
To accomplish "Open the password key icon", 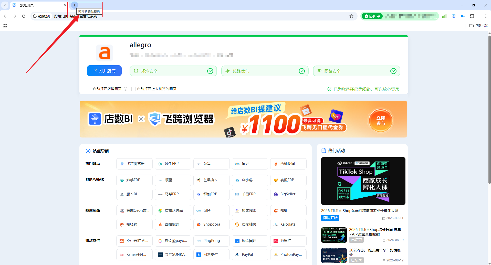I will 463,16.
